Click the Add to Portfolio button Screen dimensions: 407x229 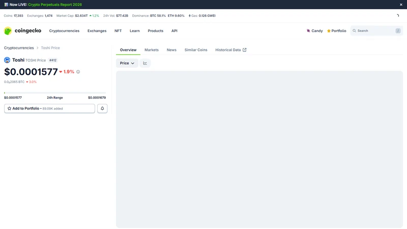[49, 108]
